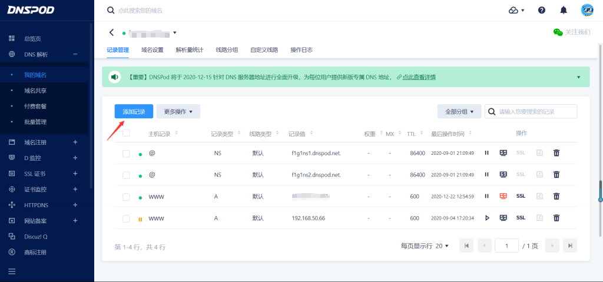Click the back arrow beside domain name
The height and width of the screenshot is (282, 603).
(x=112, y=32)
